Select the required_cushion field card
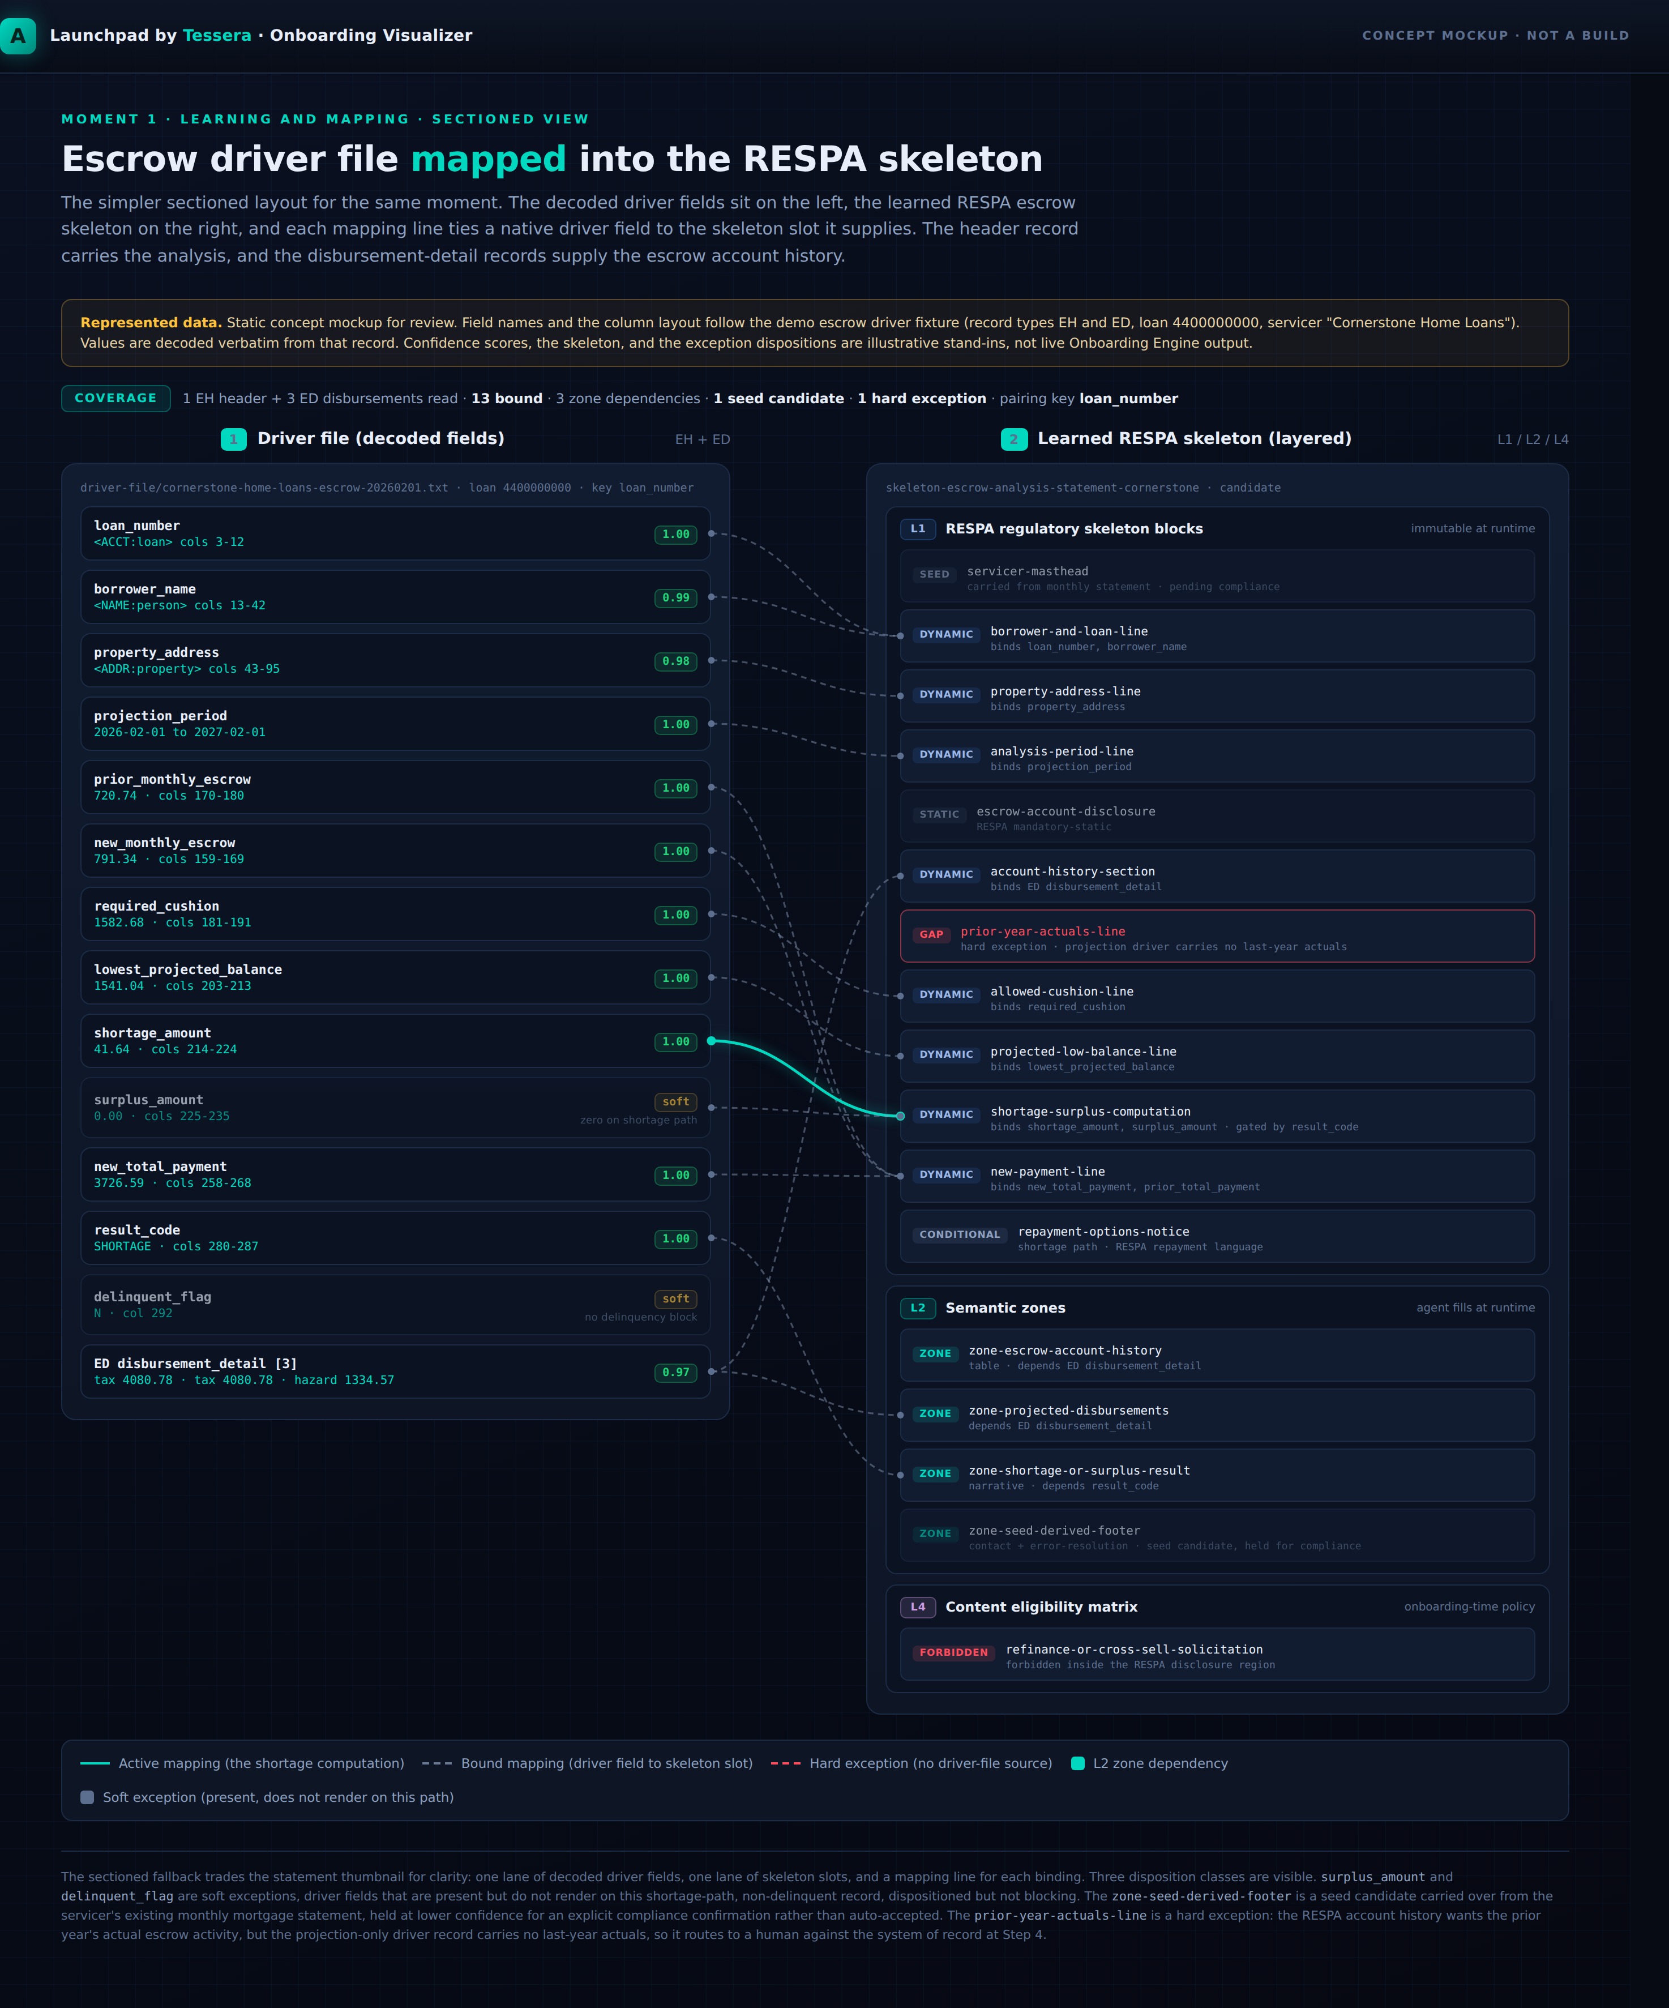The image size is (1669, 2008). pos(396,914)
